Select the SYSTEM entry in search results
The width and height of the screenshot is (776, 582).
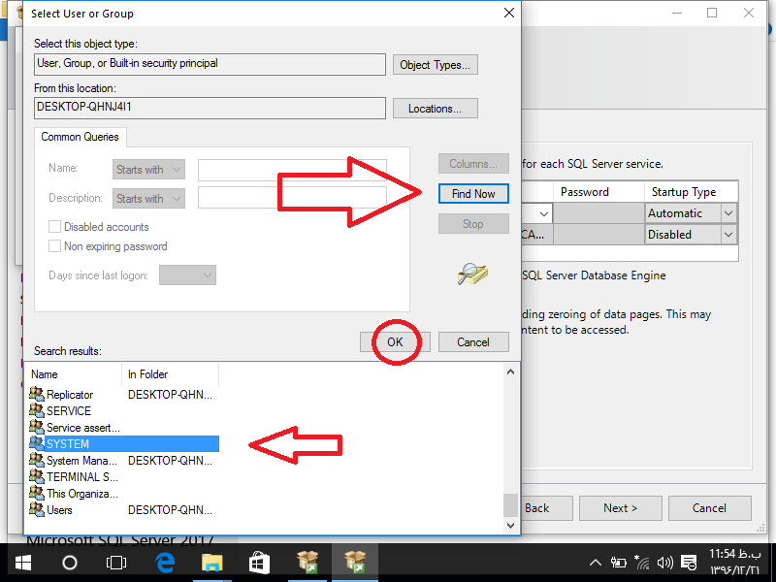click(68, 443)
